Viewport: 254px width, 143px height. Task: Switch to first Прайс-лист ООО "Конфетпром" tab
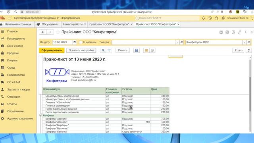[x=109, y=24]
